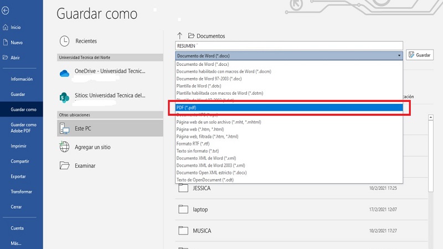Open the Examinar folder icon

tap(64, 165)
